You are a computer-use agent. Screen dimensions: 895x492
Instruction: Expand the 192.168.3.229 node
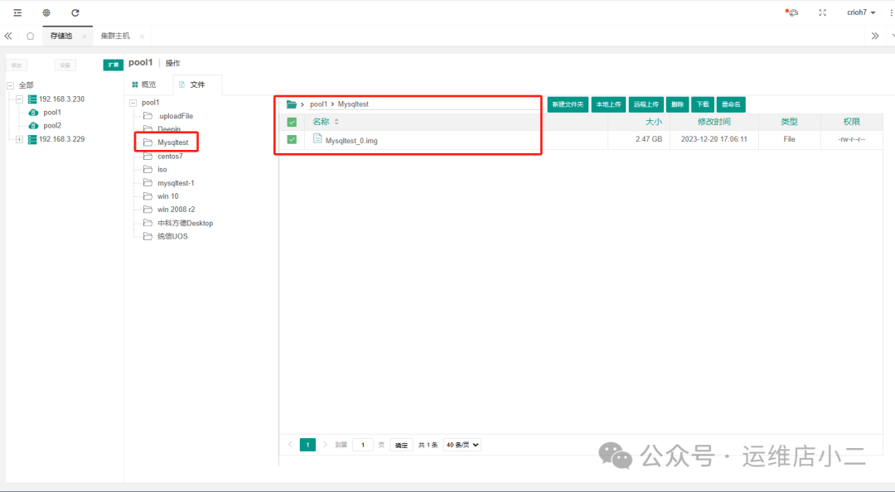coord(19,139)
